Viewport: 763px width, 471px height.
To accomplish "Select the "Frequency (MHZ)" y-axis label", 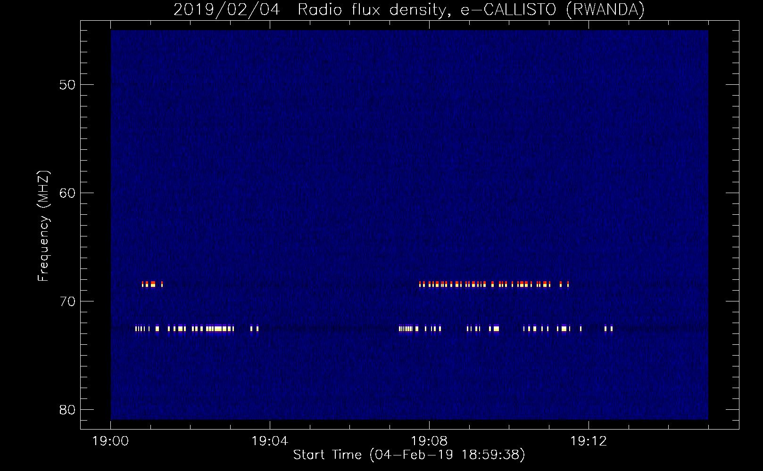I will pyautogui.click(x=43, y=226).
